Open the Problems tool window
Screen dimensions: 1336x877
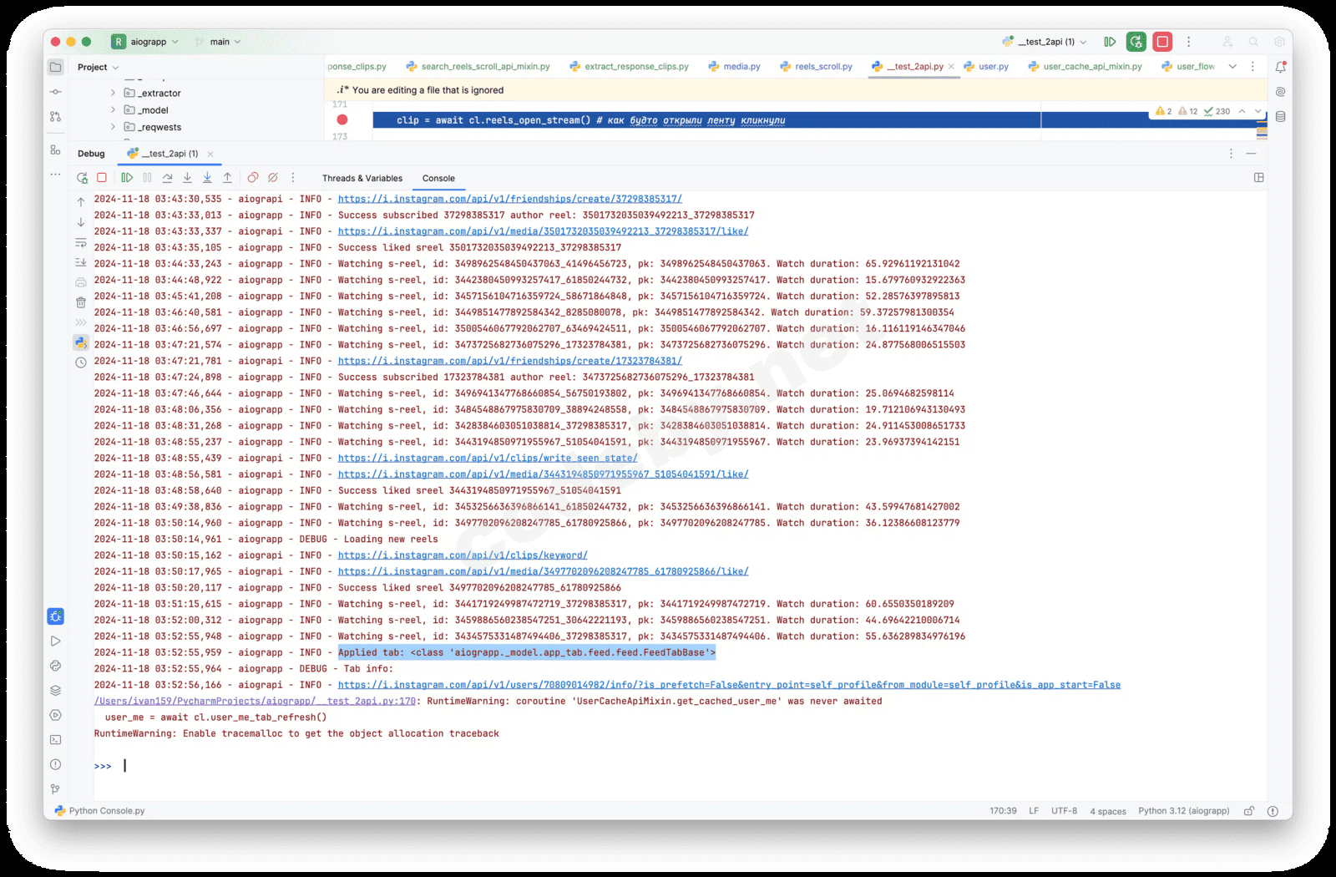click(x=56, y=764)
